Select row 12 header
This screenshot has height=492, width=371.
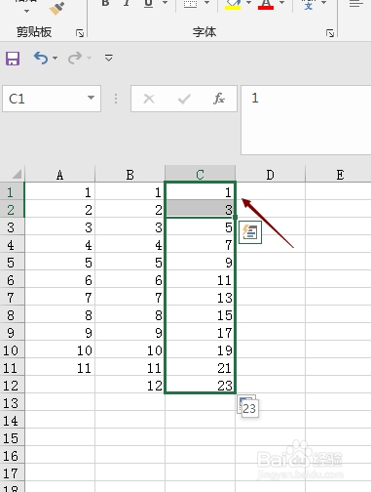coord(12,386)
